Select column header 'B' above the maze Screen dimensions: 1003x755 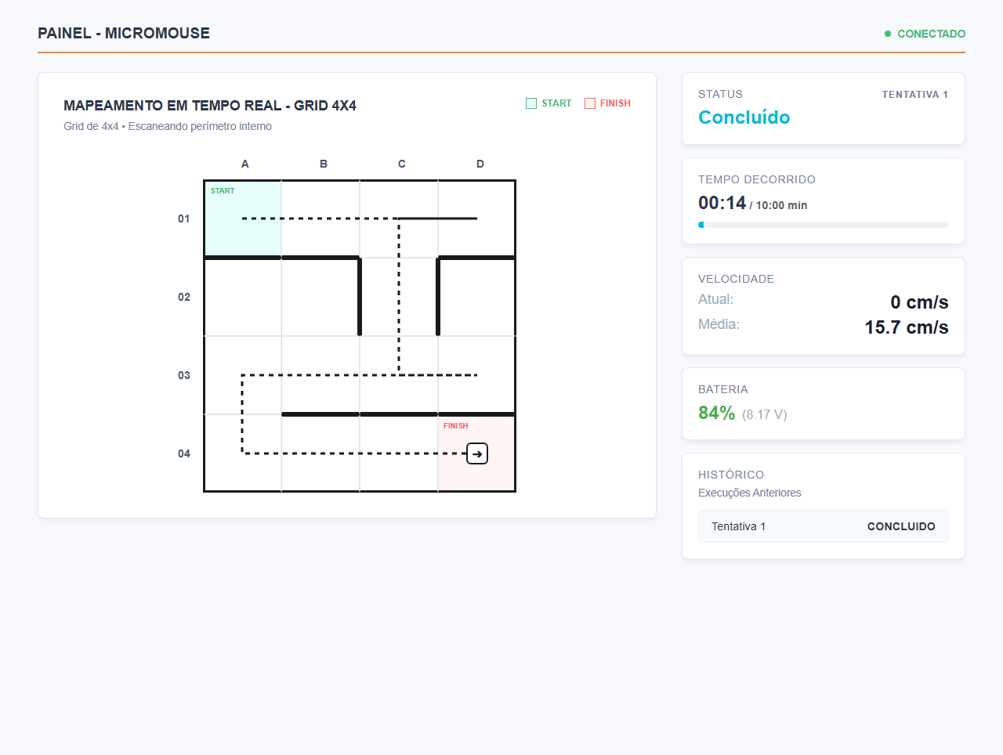324,164
